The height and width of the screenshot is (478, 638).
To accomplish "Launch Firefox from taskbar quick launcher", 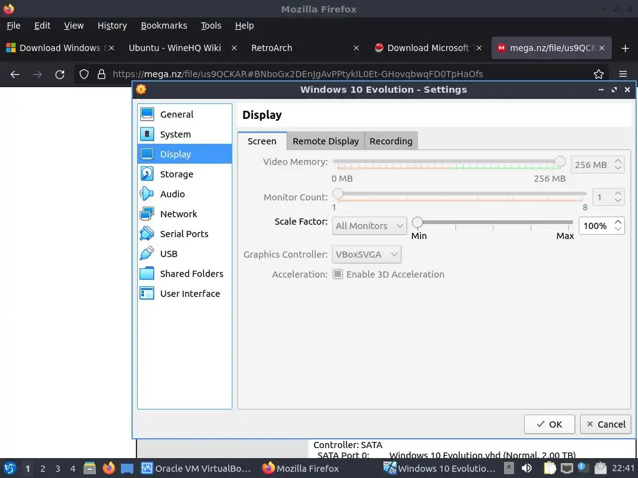I will click(108, 468).
